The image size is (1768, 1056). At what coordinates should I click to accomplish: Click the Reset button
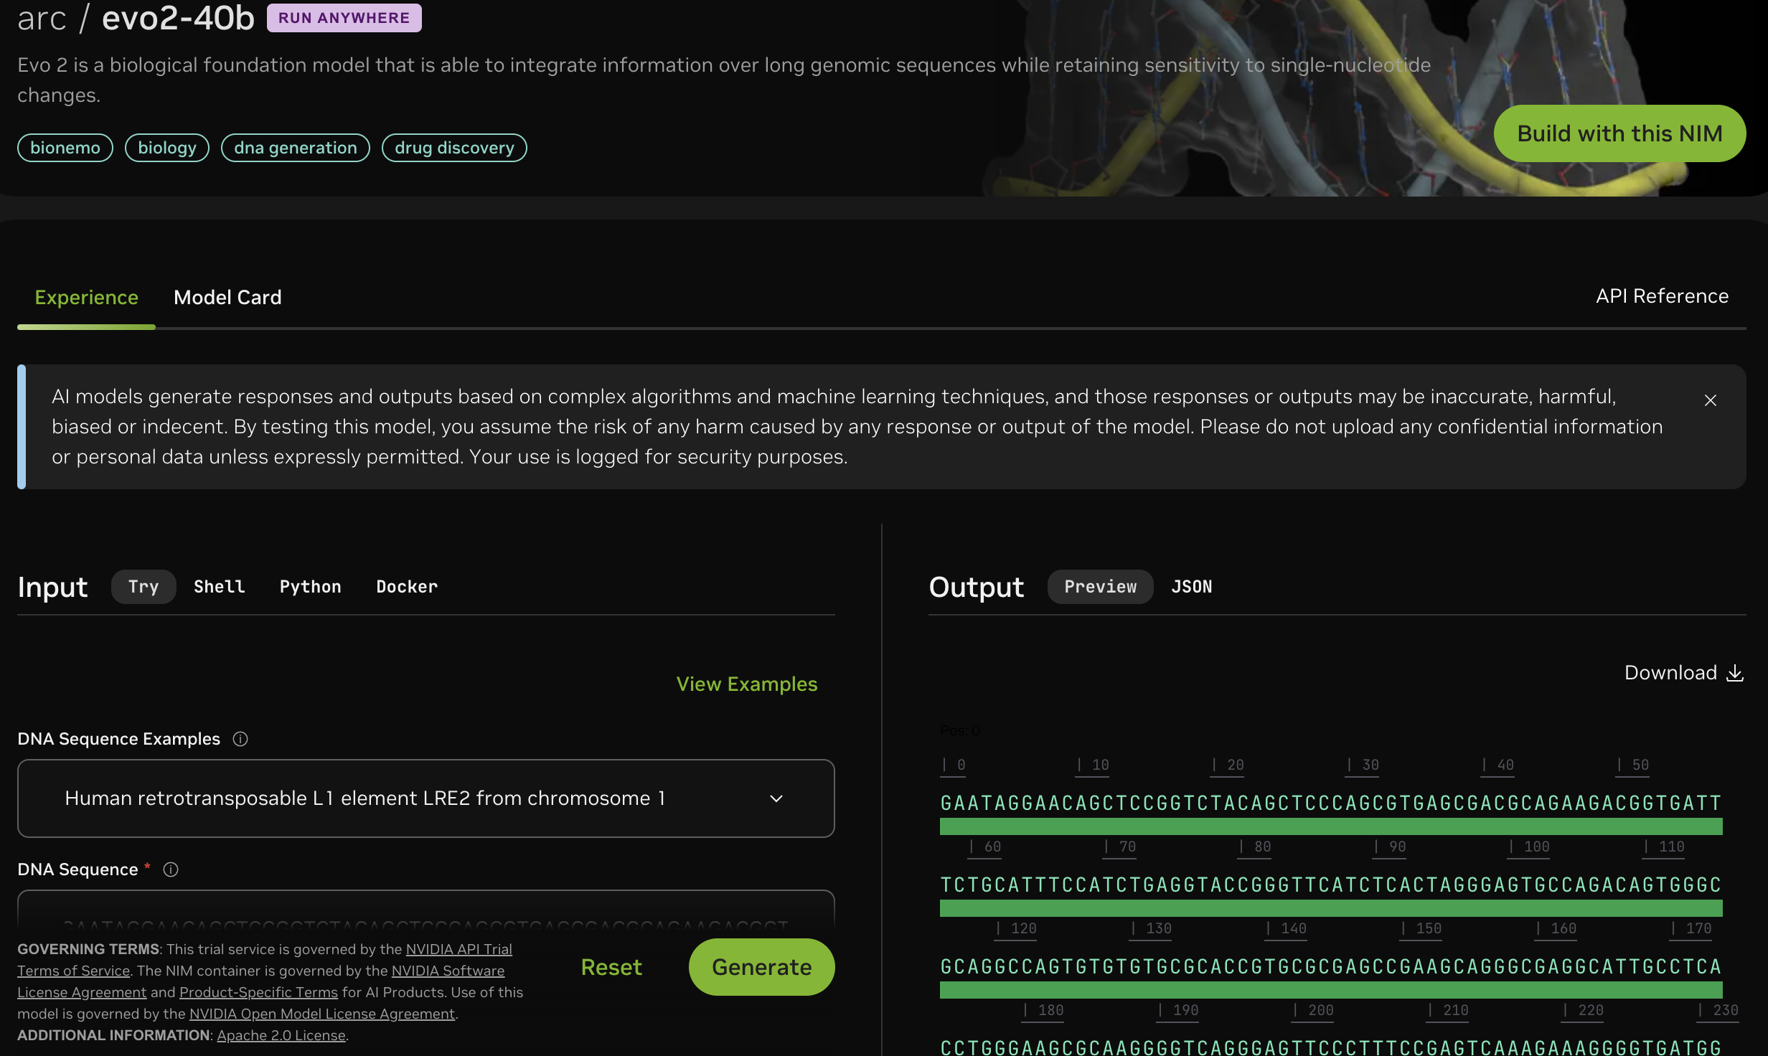tap(611, 967)
